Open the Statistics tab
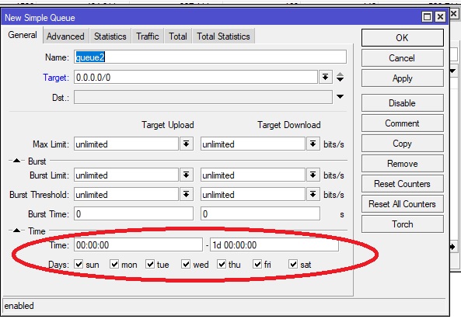Viewport: 461px width, 326px height. point(110,36)
